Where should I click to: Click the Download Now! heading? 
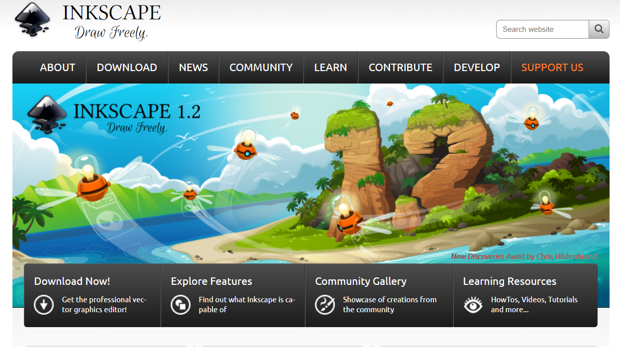coord(72,281)
